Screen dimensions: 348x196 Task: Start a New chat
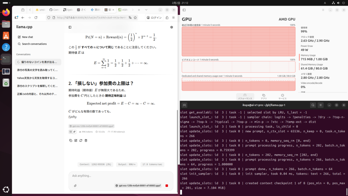[x=27, y=37]
